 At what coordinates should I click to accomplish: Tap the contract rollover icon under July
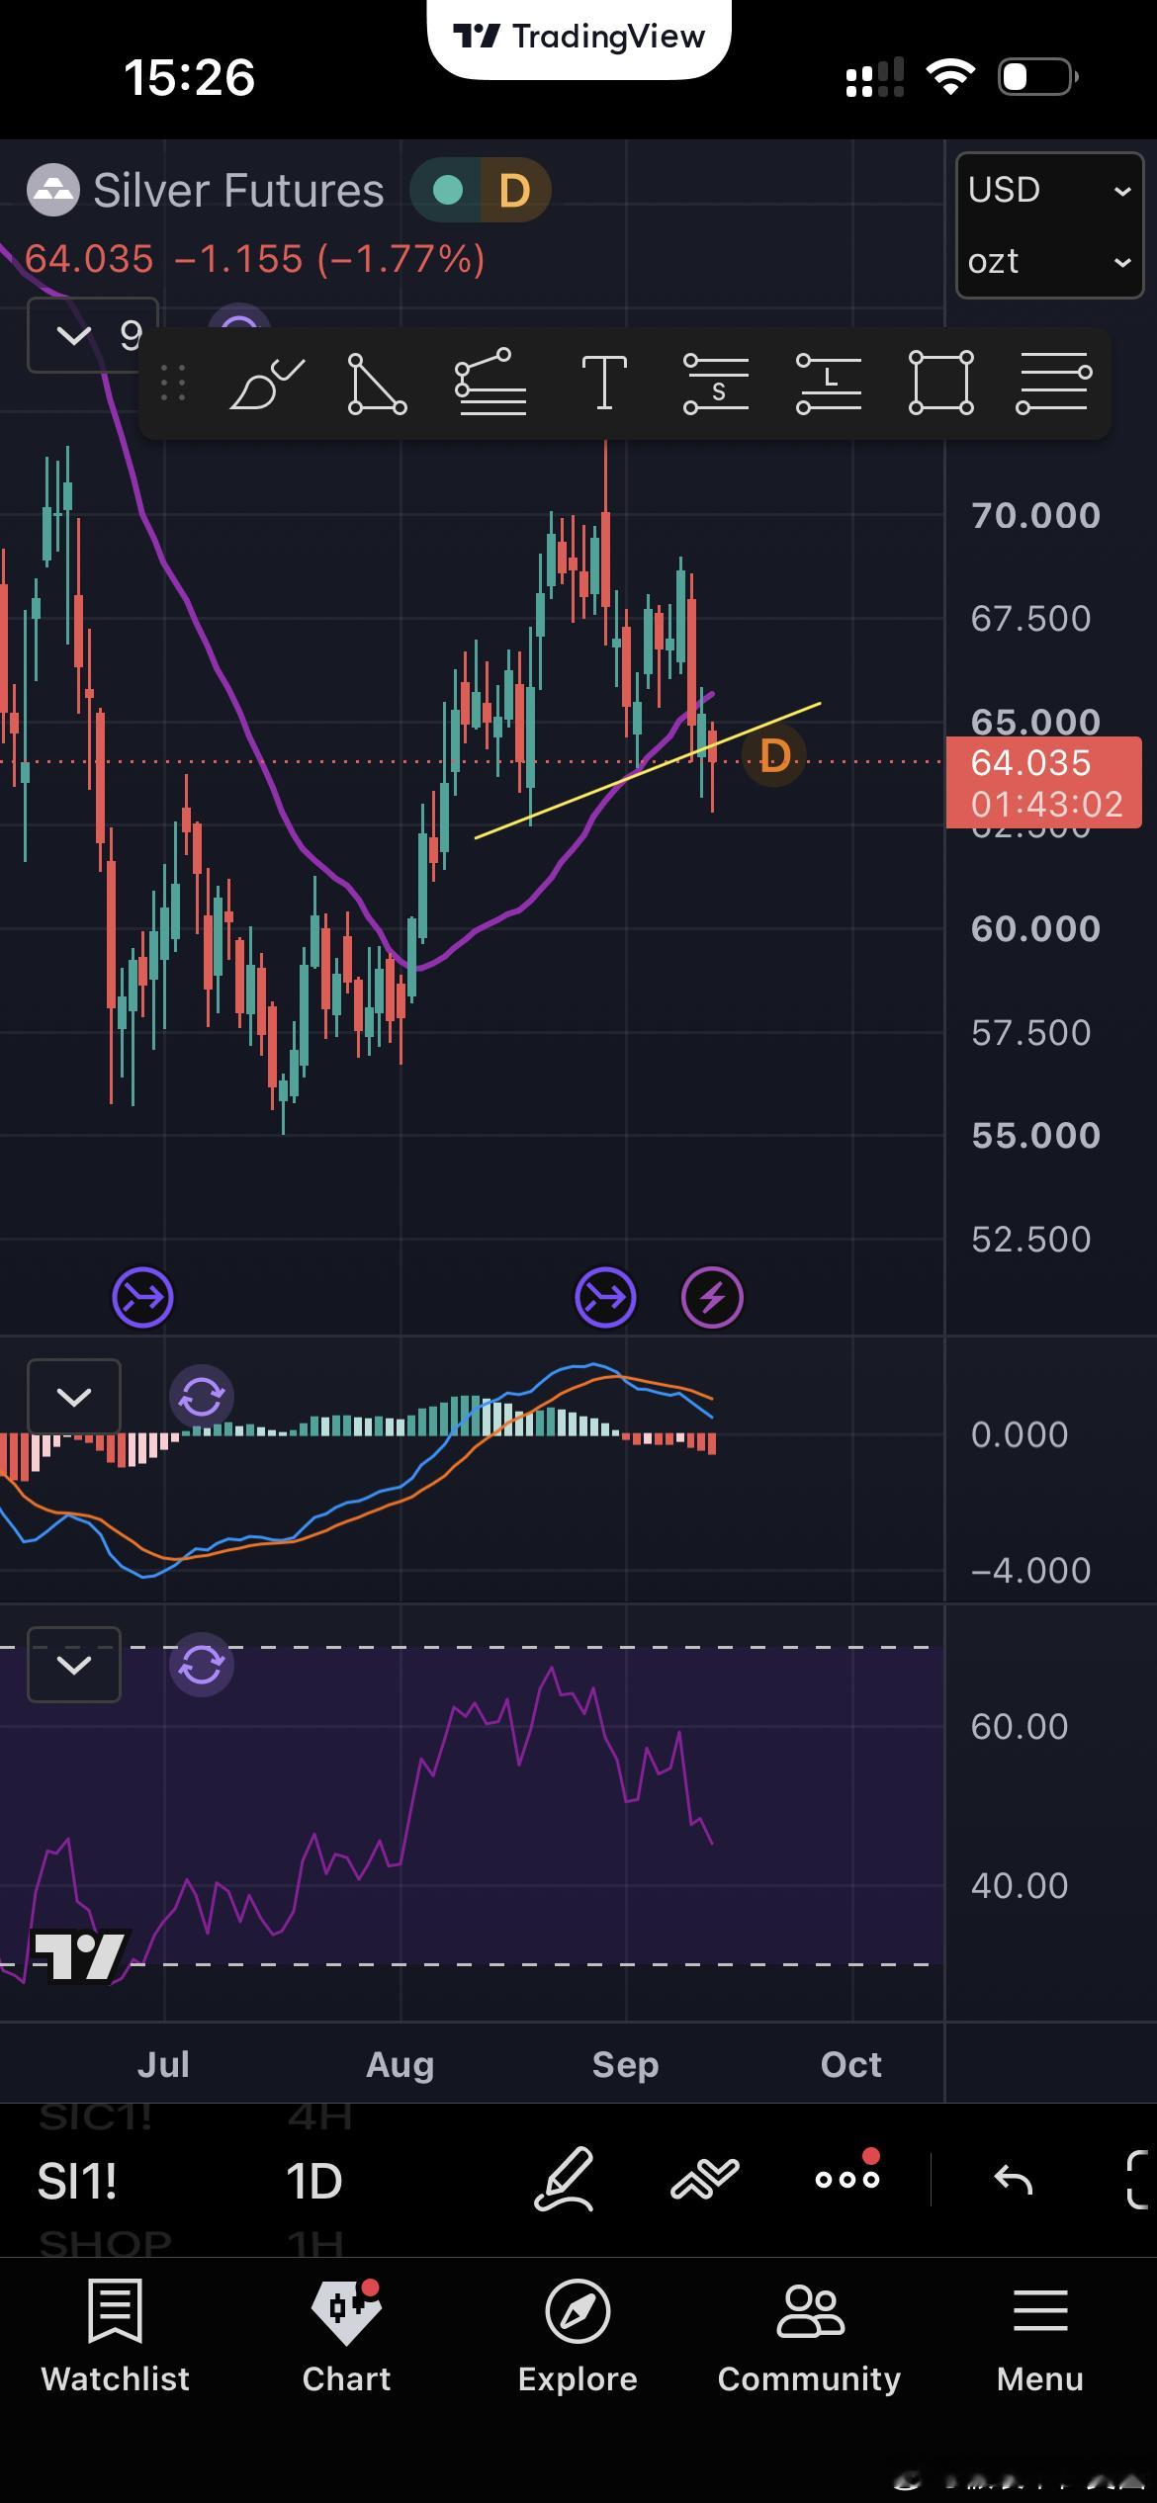(142, 1297)
